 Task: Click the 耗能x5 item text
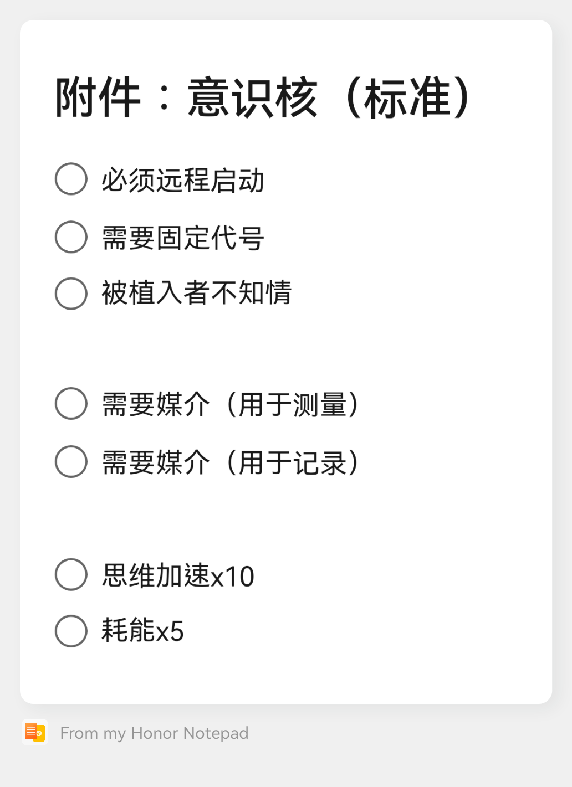pyautogui.click(x=142, y=631)
